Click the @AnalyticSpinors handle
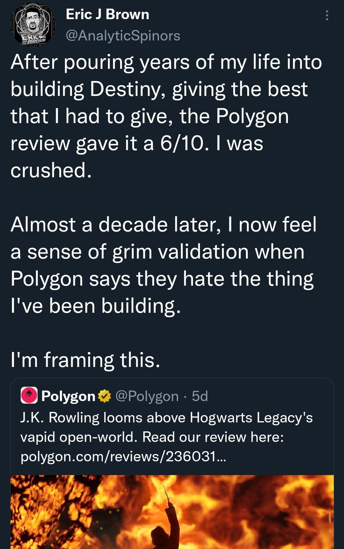 (123, 36)
